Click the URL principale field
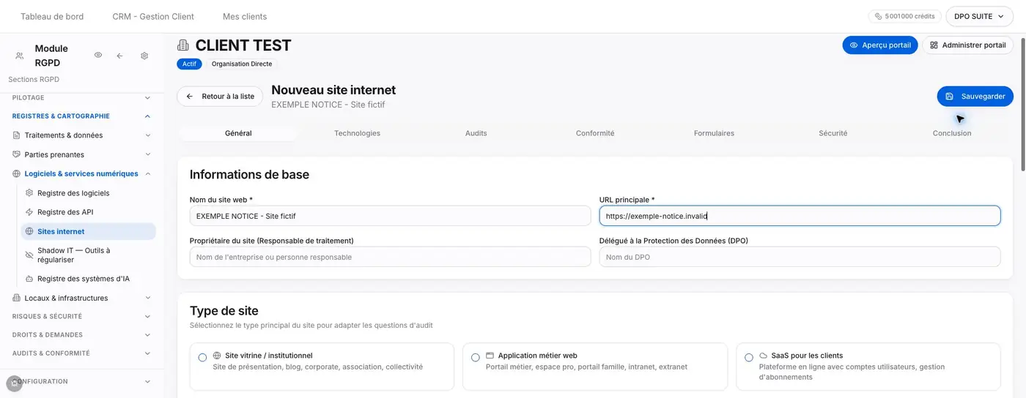This screenshot has width=1026, height=398. coord(800,216)
